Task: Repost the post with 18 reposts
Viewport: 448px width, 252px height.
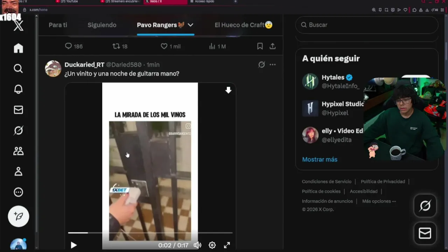Action: tap(120, 46)
